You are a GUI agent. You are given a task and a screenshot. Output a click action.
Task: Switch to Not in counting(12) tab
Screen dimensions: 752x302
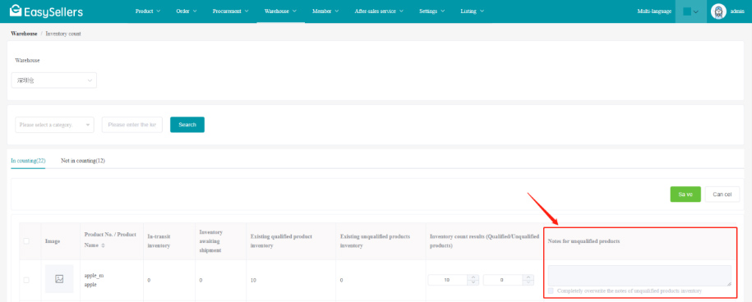click(83, 161)
